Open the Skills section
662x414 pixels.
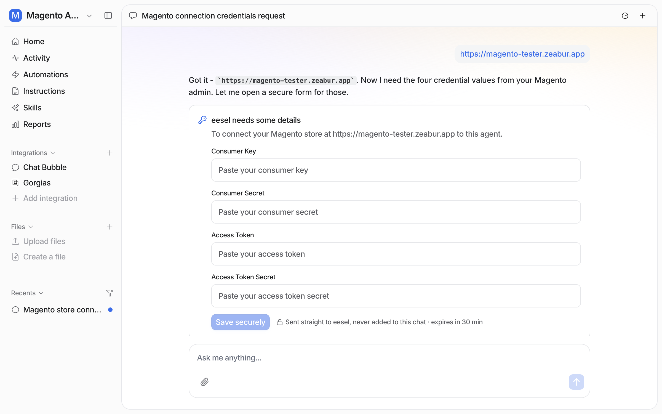[x=61, y=108]
